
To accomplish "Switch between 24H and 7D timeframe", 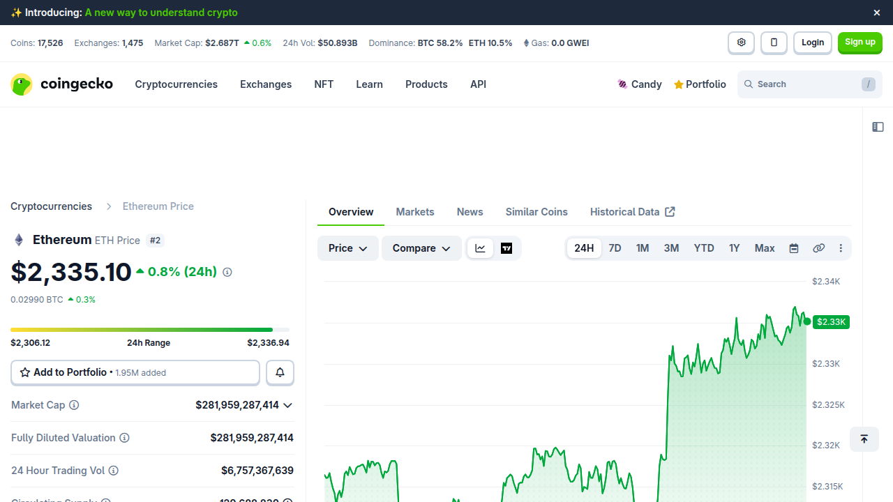I will point(615,248).
